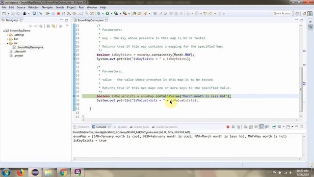Open the Refactor menu
This screenshot has height=177, width=314.
point(33,7)
